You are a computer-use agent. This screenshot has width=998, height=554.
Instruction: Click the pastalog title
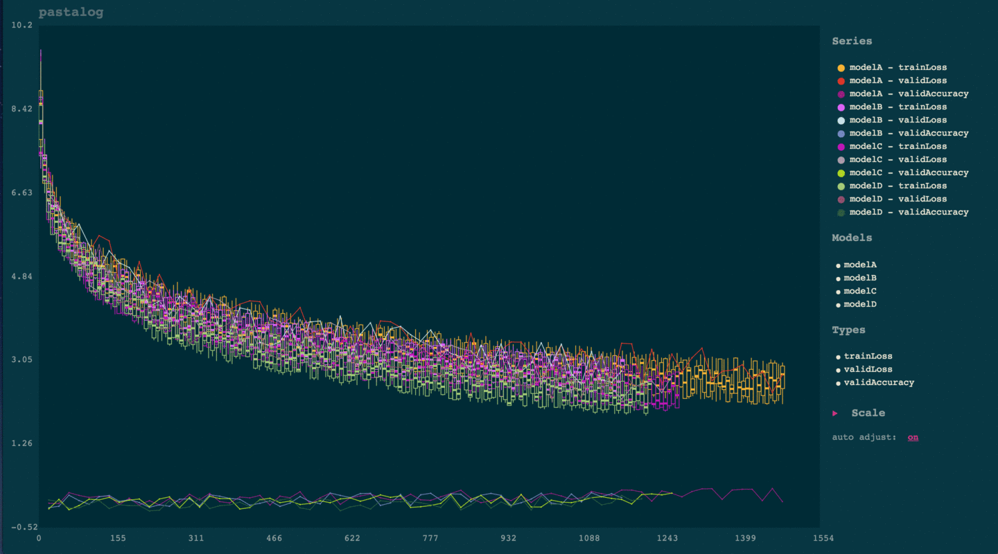point(71,12)
